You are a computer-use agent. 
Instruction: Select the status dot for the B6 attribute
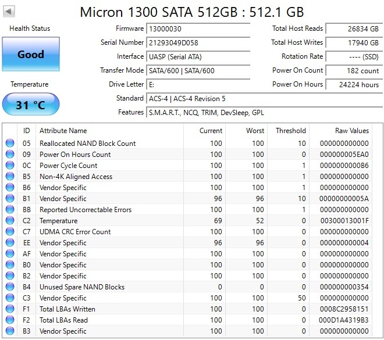10,187
